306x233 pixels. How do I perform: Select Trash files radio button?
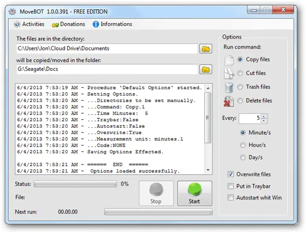[x=240, y=87]
